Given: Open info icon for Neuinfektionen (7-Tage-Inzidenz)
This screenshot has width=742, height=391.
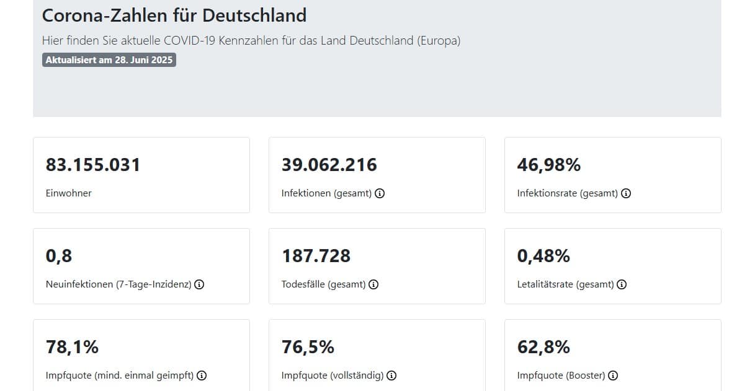Looking at the screenshot, I should coord(199,284).
